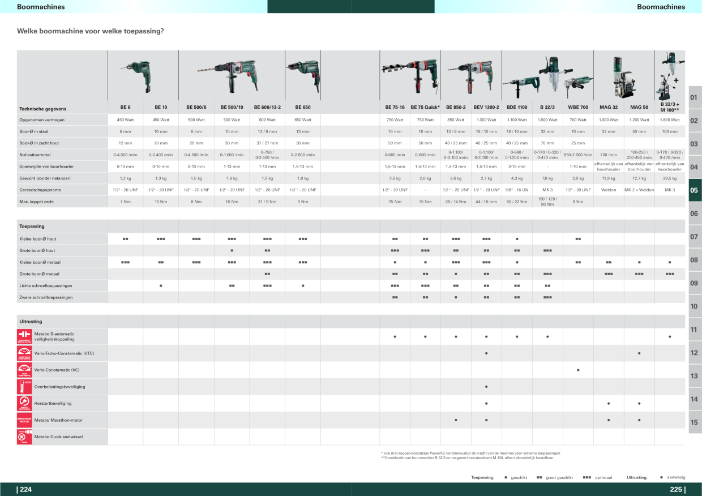Viewport: 702px width, 496px height.
Task: Click the Vario-Tacho-Constamatic (VTC) icon
Action: point(24,353)
